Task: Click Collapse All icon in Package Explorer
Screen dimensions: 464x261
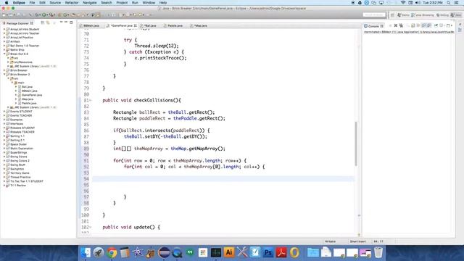Action: pos(43,22)
